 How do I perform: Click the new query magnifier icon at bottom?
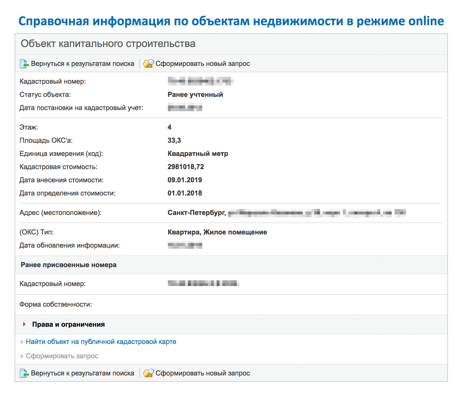click(148, 373)
